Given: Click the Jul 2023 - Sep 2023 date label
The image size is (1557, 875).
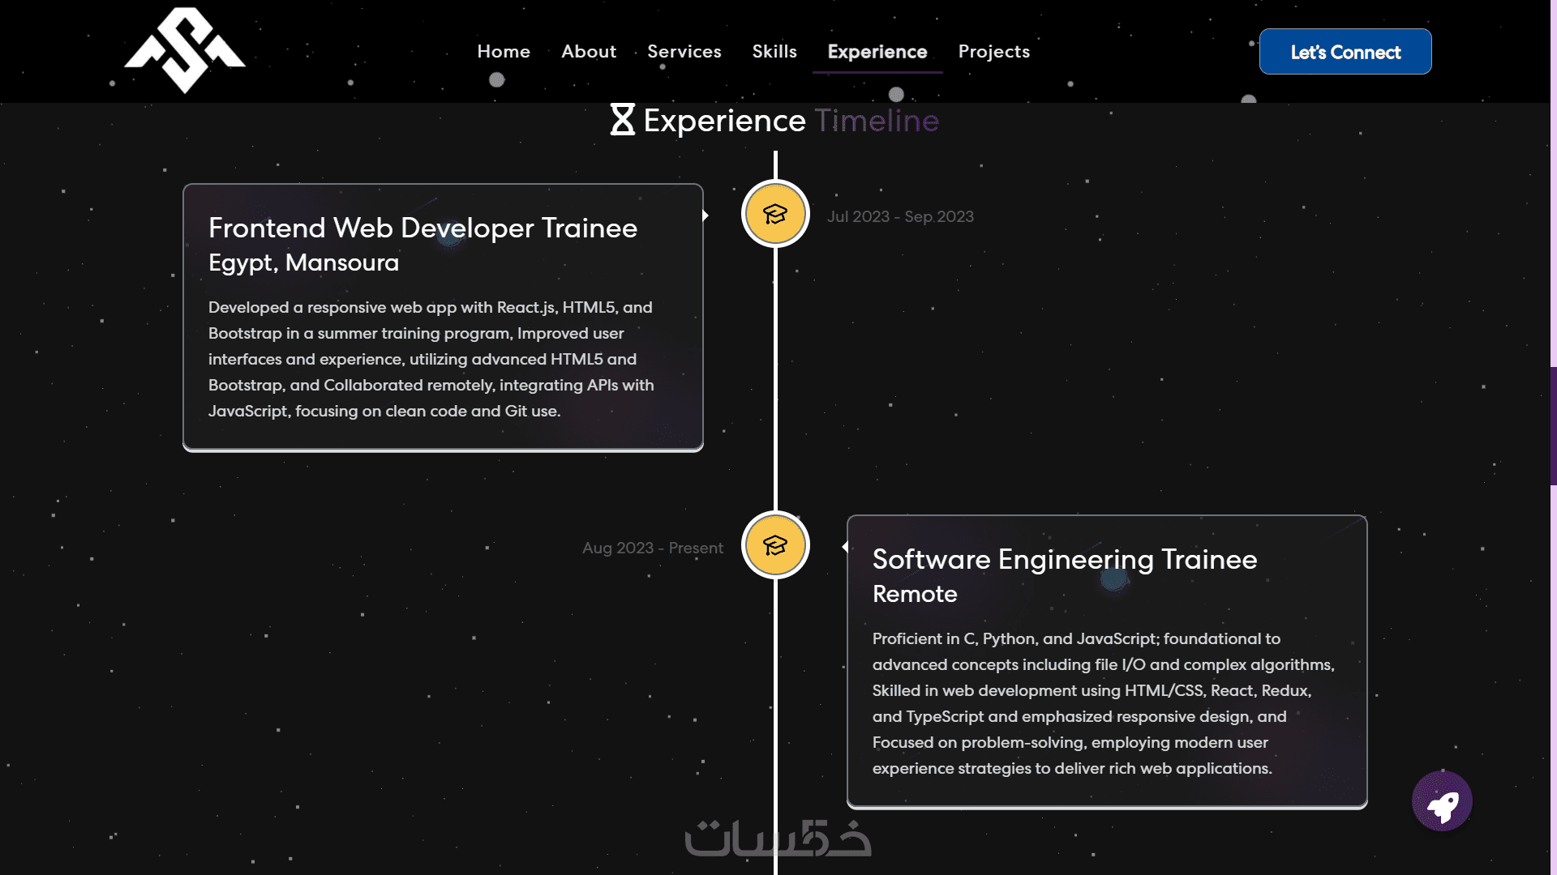Looking at the screenshot, I should (900, 217).
